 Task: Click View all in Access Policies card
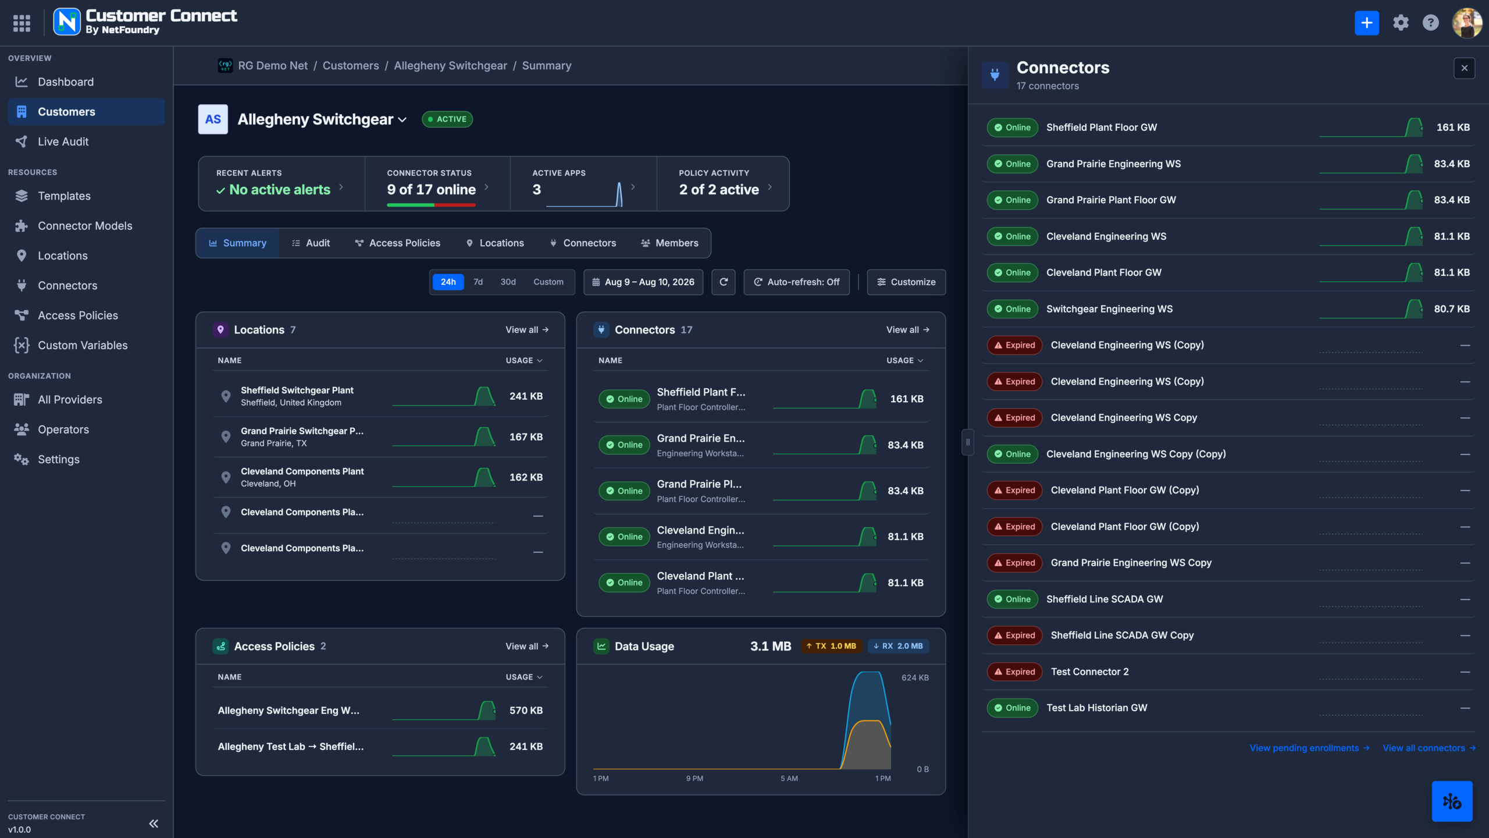[x=527, y=647]
